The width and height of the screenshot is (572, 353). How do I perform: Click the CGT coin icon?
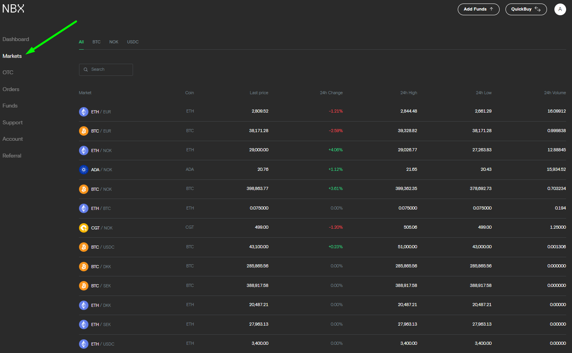click(84, 228)
